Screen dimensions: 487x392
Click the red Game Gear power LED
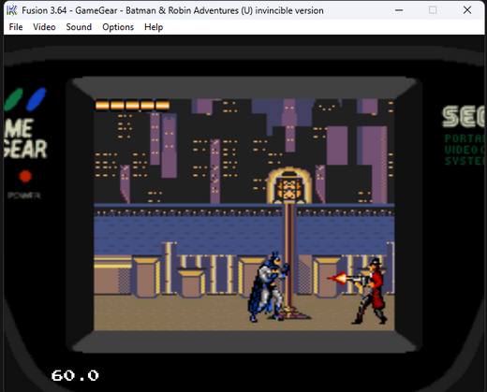tap(25, 176)
